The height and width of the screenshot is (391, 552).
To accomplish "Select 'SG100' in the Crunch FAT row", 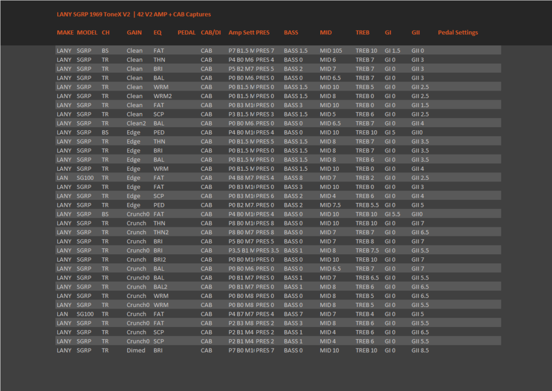I will pyautogui.click(x=85, y=314).
